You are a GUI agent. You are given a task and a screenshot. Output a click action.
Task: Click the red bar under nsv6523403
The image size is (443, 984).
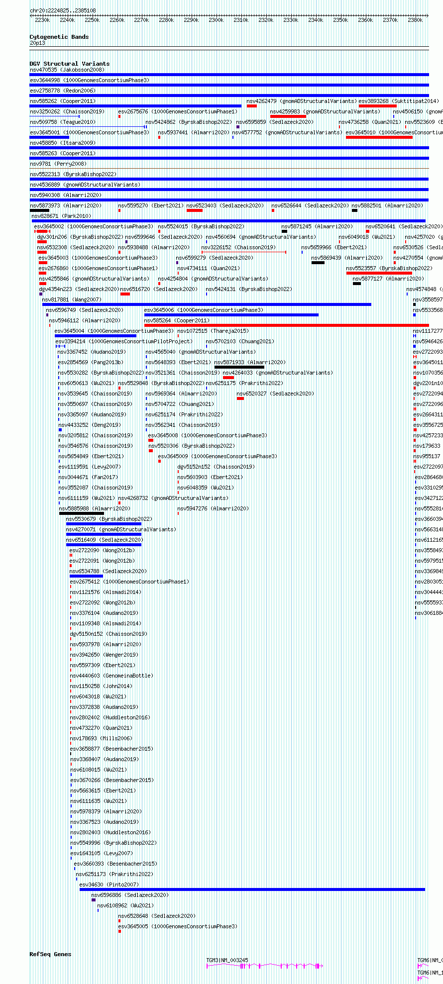pyautogui.click(x=195, y=210)
